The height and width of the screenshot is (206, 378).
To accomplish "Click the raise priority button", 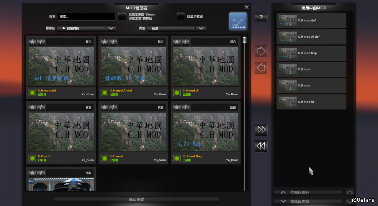I will click(x=307, y=192).
